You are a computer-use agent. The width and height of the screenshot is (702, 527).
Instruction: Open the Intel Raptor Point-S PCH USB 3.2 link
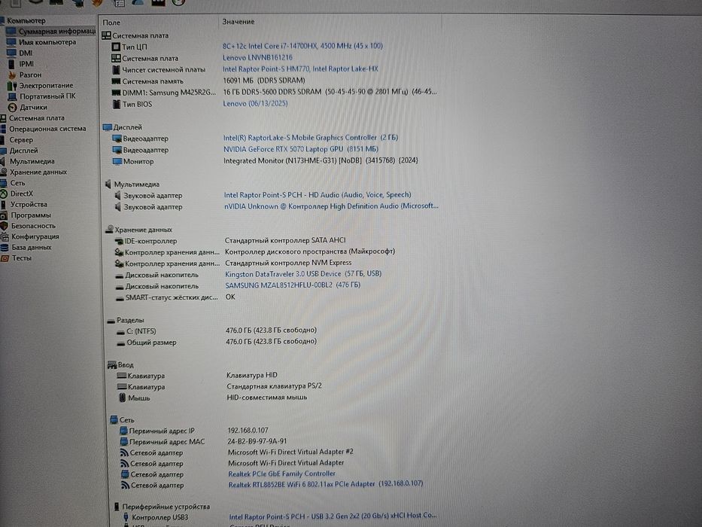333,516
